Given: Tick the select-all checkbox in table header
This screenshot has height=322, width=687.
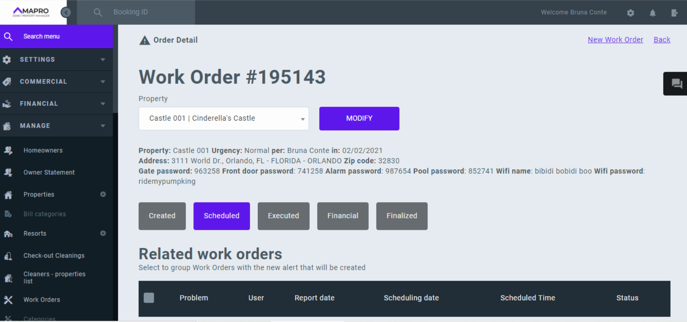Looking at the screenshot, I should (x=149, y=298).
